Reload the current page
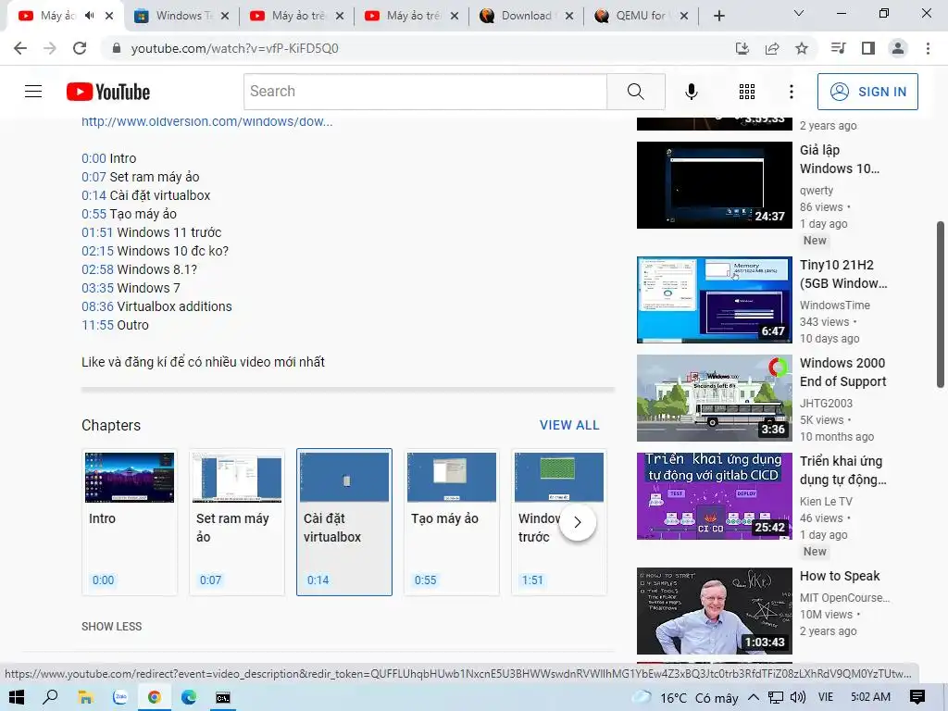Image resolution: width=948 pixels, height=711 pixels. (x=80, y=48)
